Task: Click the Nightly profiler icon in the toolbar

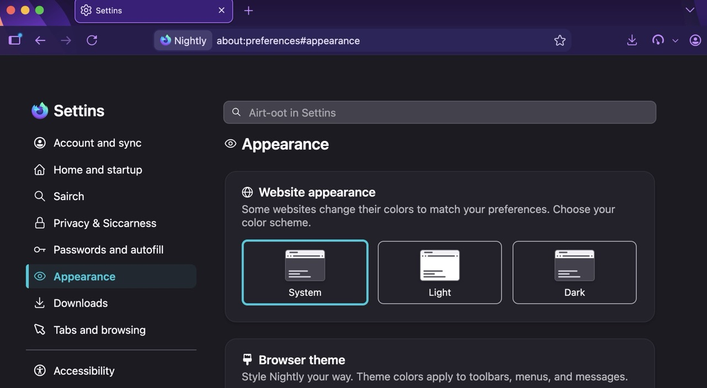Action: tap(658, 40)
